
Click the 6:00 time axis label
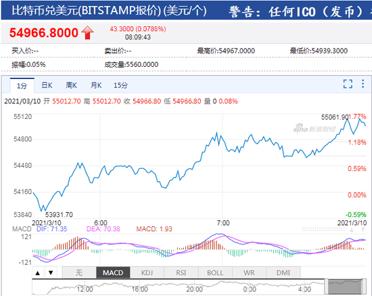tap(101, 223)
